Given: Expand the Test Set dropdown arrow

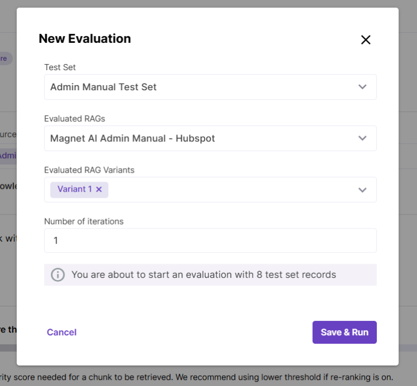Looking at the screenshot, I should (362, 87).
